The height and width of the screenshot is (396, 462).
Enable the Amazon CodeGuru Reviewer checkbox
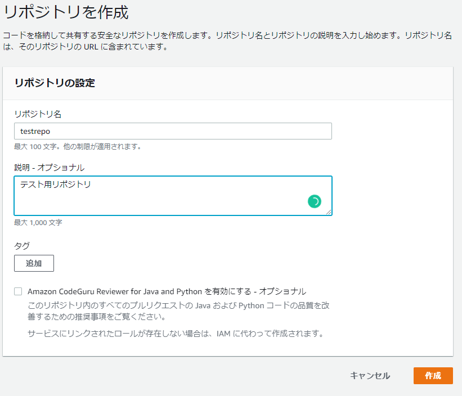pos(18,291)
